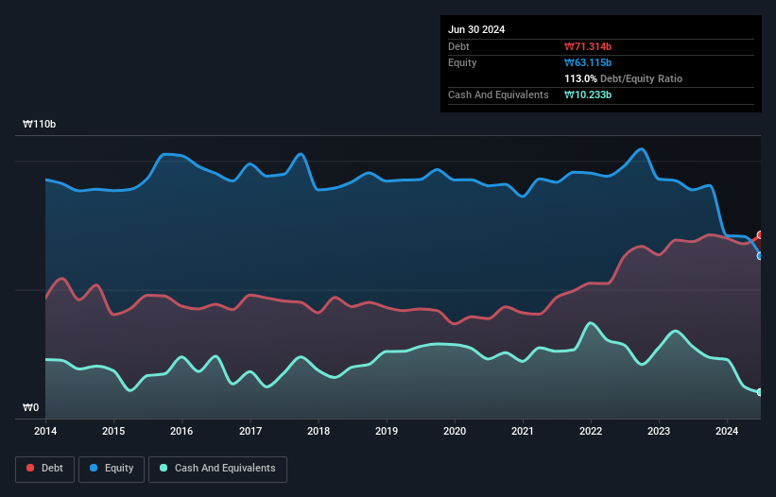Click the Jun 30 2024 tooltip date
Screen dimensions: 776x497
point(476,29)
